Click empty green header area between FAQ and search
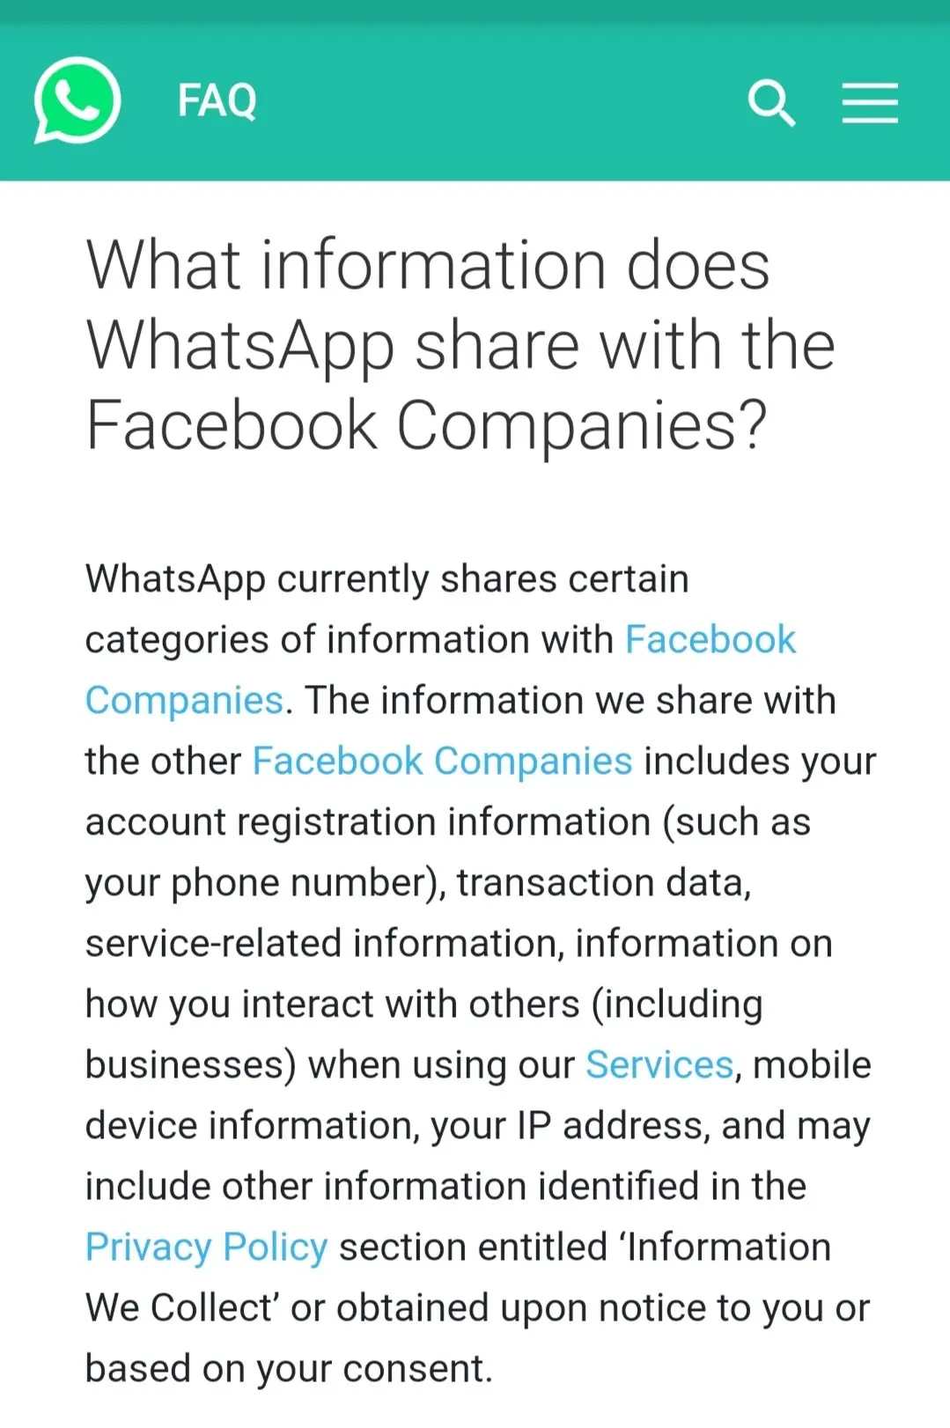Image resolution: width=950 pixels, height=1428 pixels. [x=502, y=102]
